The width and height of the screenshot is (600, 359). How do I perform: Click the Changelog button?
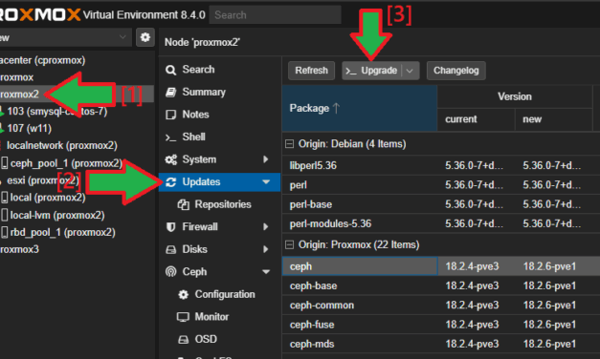456,71
